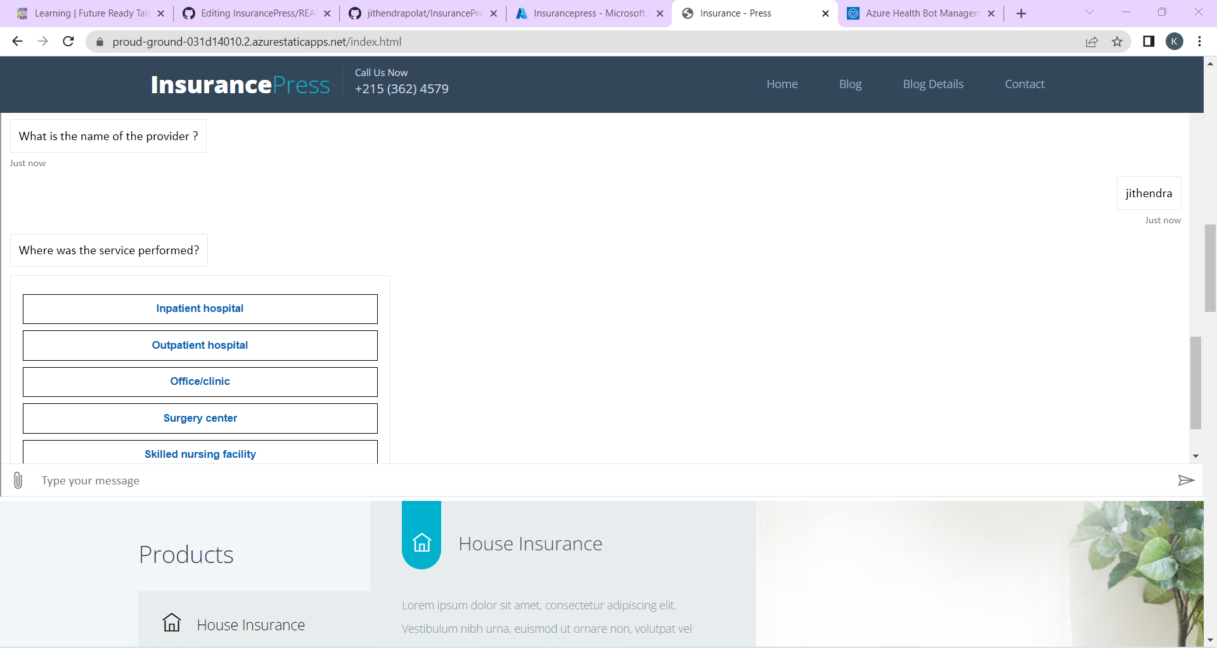
Task: Click the chat scrollbar down arrow
Action: point(1195,456)
